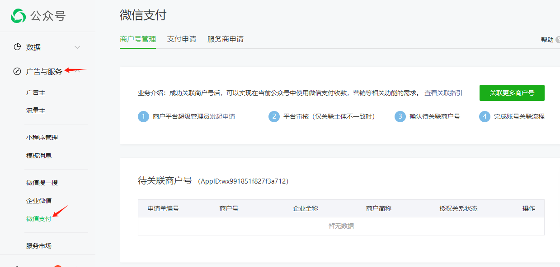Click the help question mark icon
560x267 pixels.
pos(558,40)
